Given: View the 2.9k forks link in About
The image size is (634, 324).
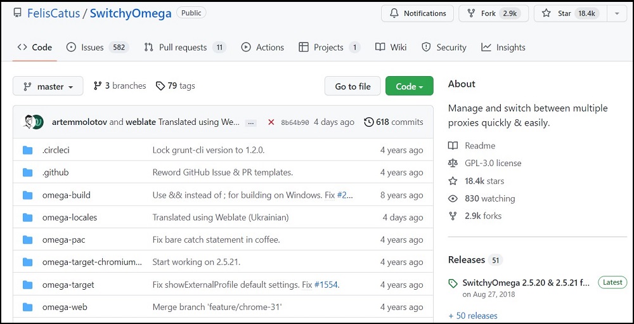Looking at the screenshot, I should 475,216.
